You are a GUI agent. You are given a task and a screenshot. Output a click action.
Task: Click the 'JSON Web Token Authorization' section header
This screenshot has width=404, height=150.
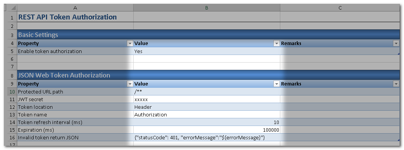click(208, 75)
